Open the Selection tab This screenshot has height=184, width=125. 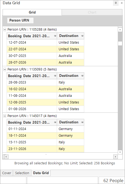click(x=22, y=173)
